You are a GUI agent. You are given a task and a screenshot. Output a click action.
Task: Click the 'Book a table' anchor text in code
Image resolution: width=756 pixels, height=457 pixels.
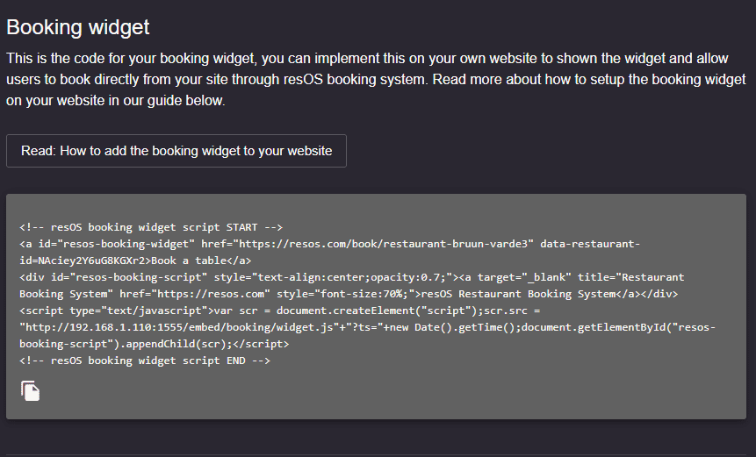tap(184, 261)
